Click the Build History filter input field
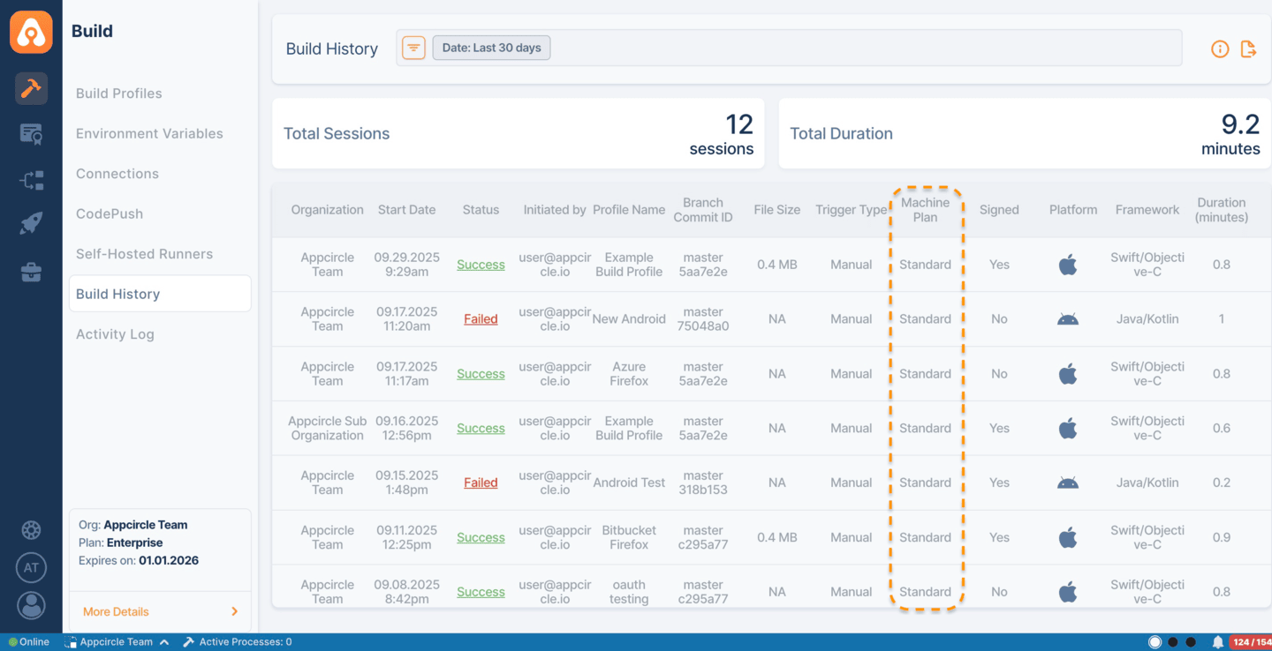1272x651 pixels. 866,48
